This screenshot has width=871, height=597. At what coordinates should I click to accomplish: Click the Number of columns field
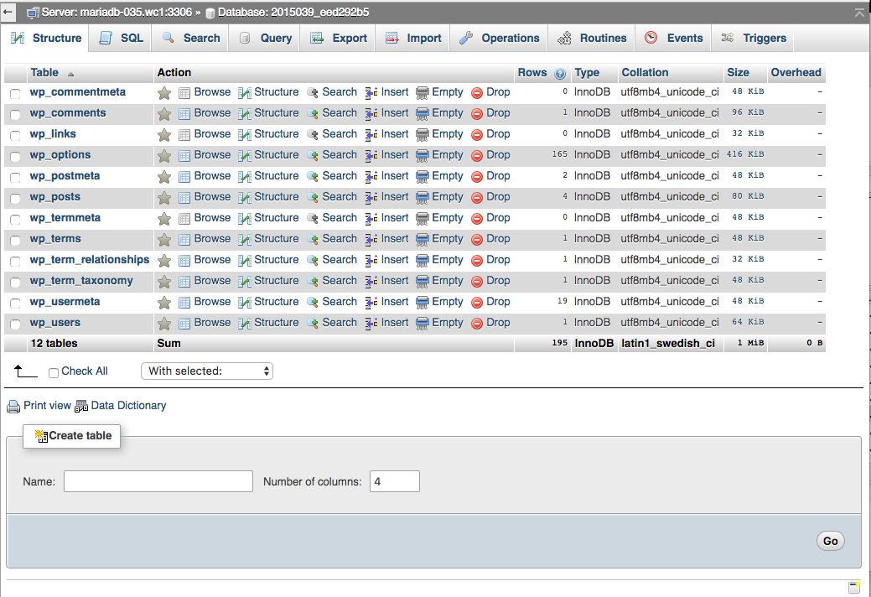tap(394, 481)
